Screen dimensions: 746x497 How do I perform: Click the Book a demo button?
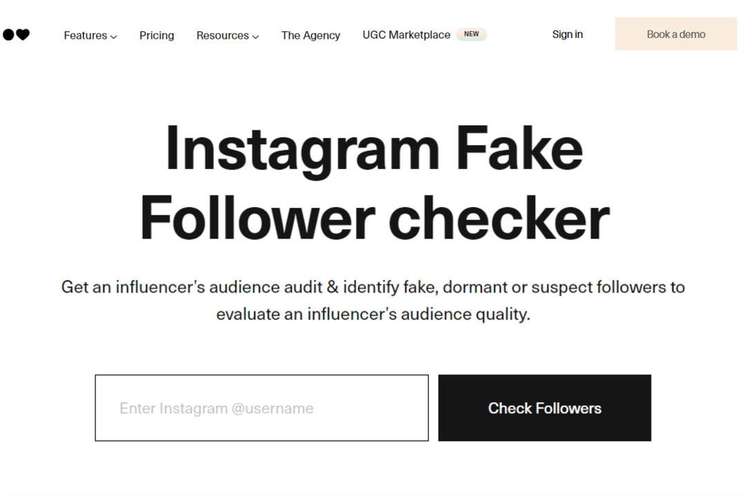coord(675,34)
